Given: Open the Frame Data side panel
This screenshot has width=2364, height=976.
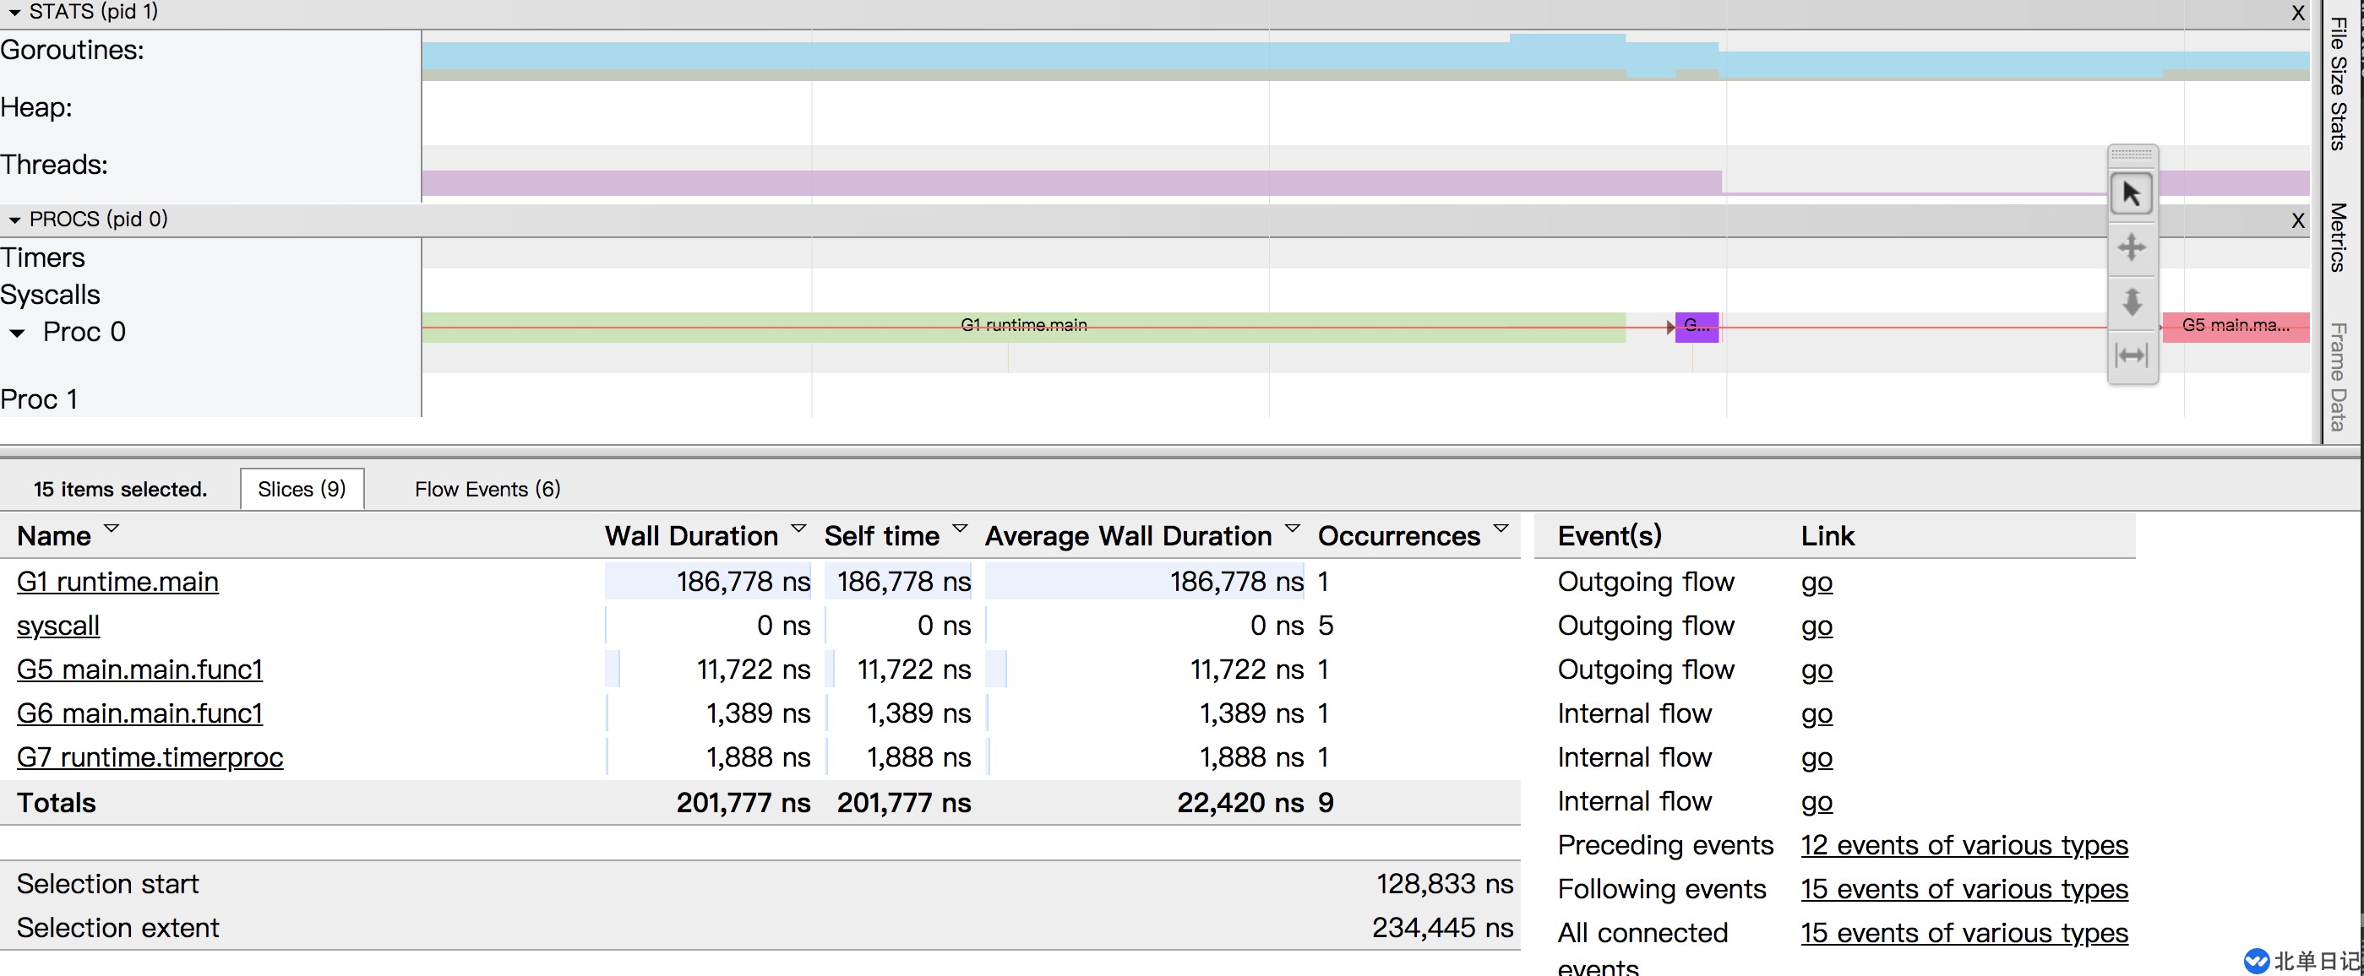Looking at the screenshot, I should click(2339, 376).
